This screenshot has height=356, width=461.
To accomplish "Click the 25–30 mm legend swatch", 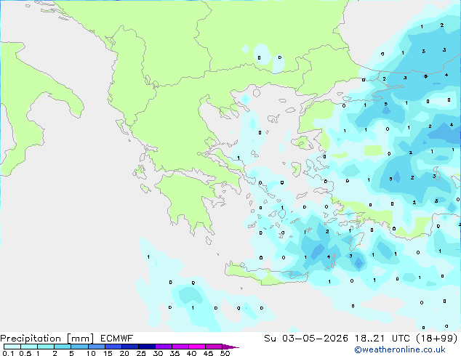I will (146, 347).
